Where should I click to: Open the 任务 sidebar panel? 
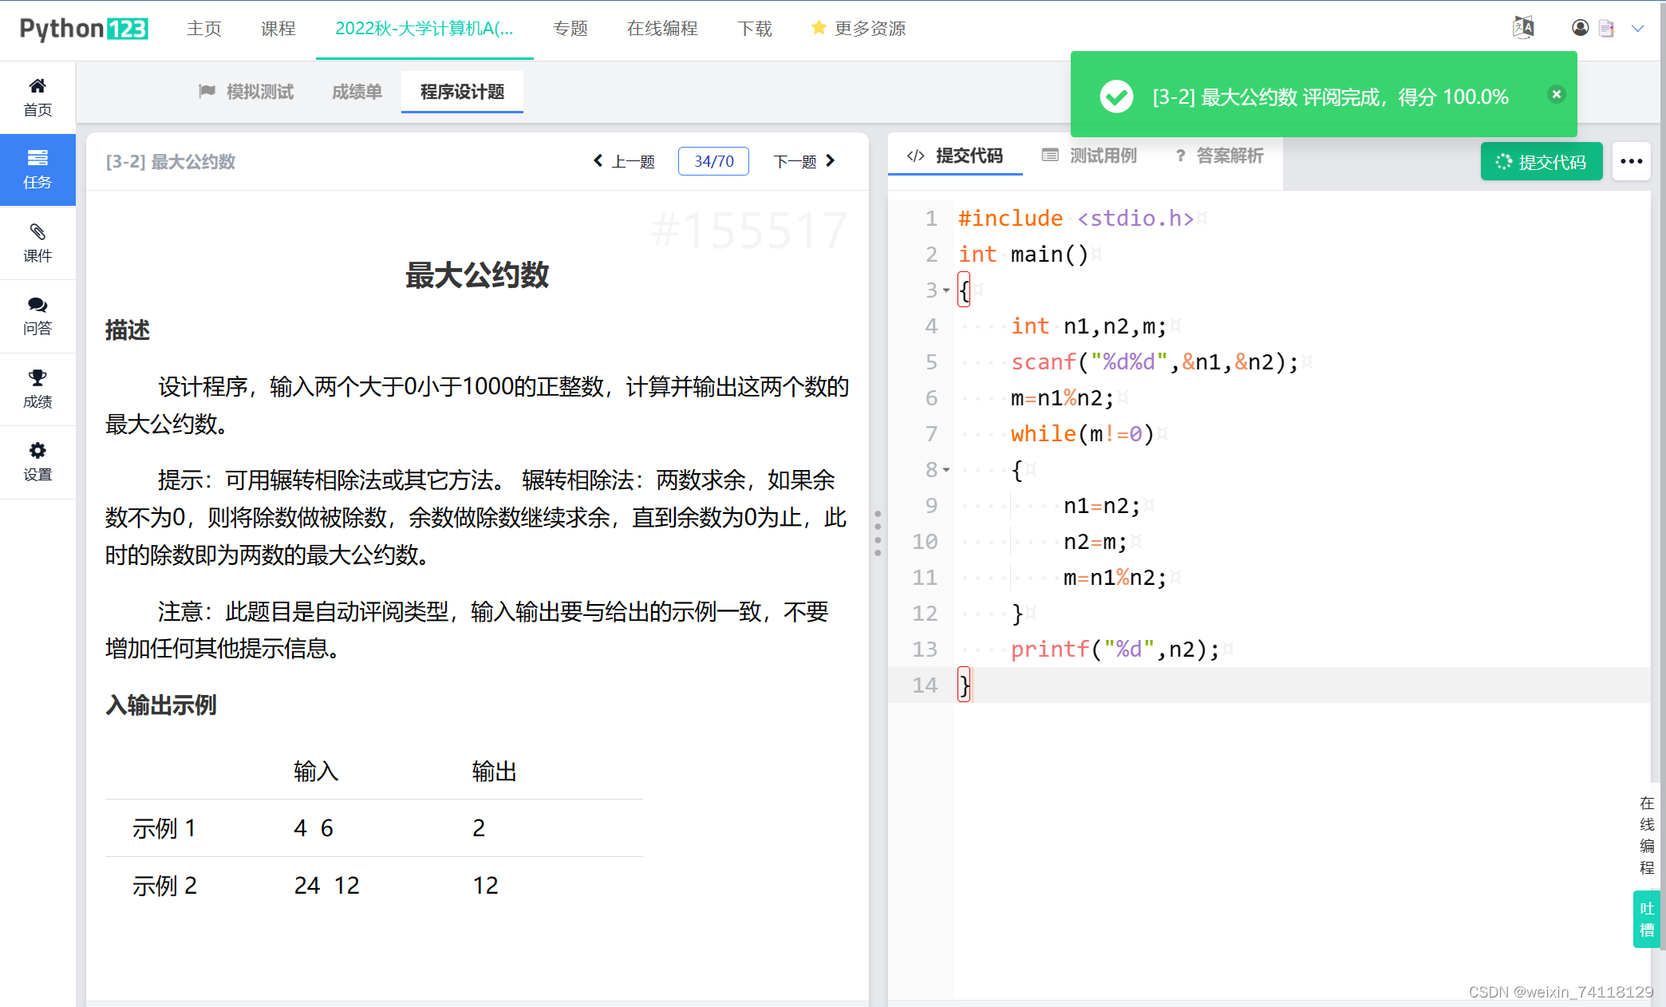[x=38, y=169]
